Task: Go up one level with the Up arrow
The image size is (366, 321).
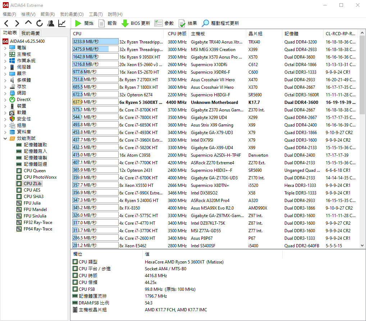Action: [x=28, y=23]
